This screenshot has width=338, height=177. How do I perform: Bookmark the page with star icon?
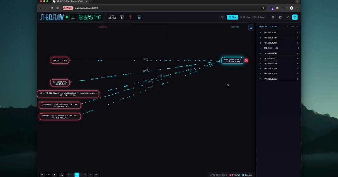(x=263, y=8)
